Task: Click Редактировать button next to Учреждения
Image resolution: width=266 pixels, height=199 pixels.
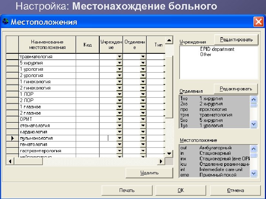Action: (x=236, y=39)
